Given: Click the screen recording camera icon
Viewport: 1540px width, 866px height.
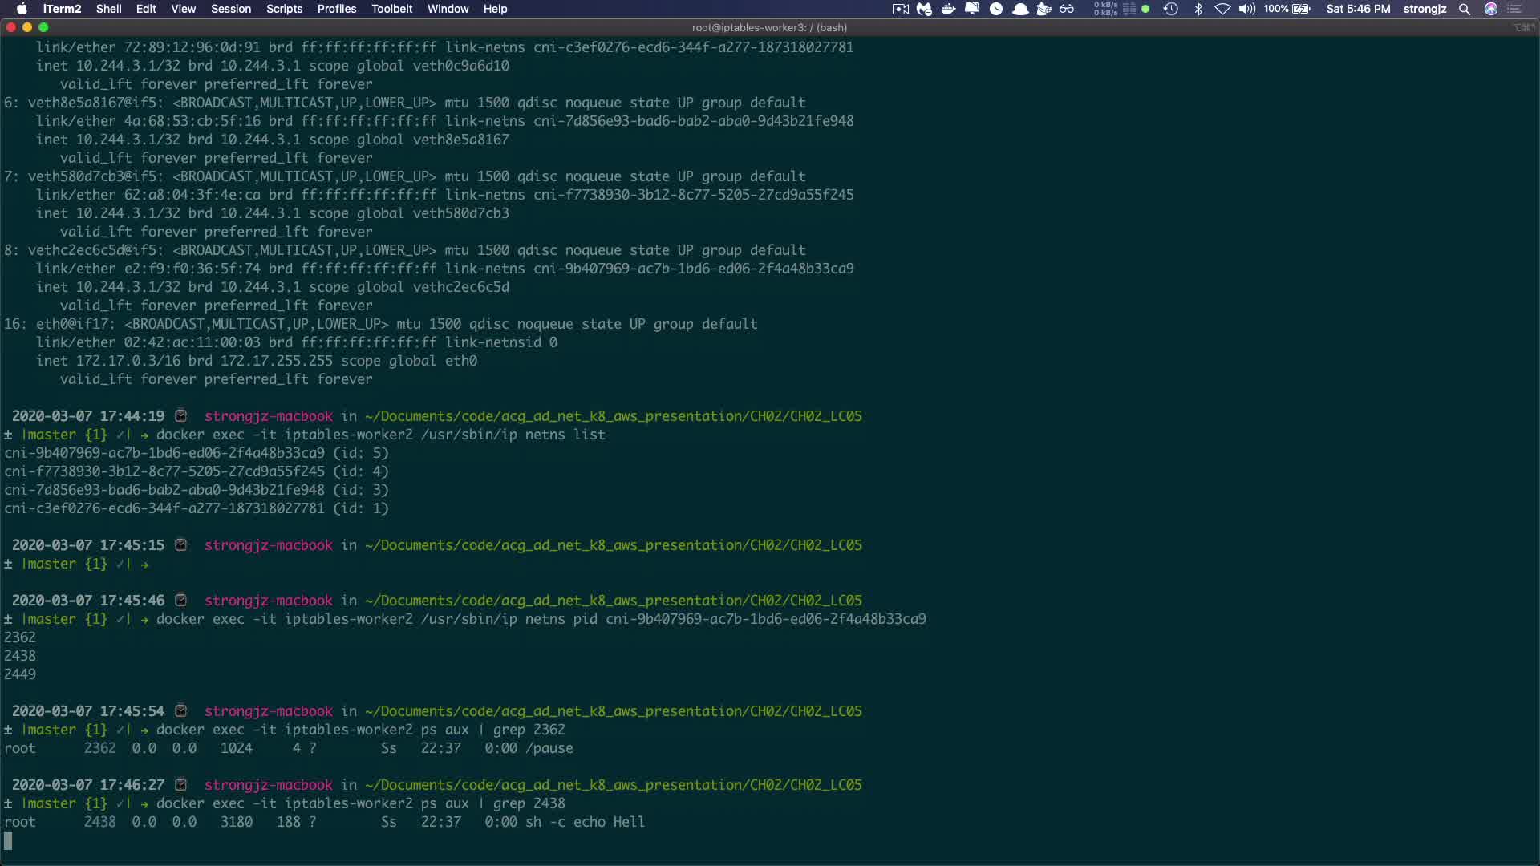Looking at the screenshot, I should pos(900,9).
